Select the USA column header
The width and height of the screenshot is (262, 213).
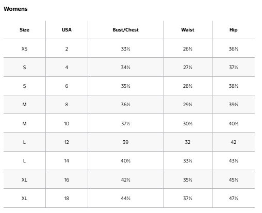67,30
